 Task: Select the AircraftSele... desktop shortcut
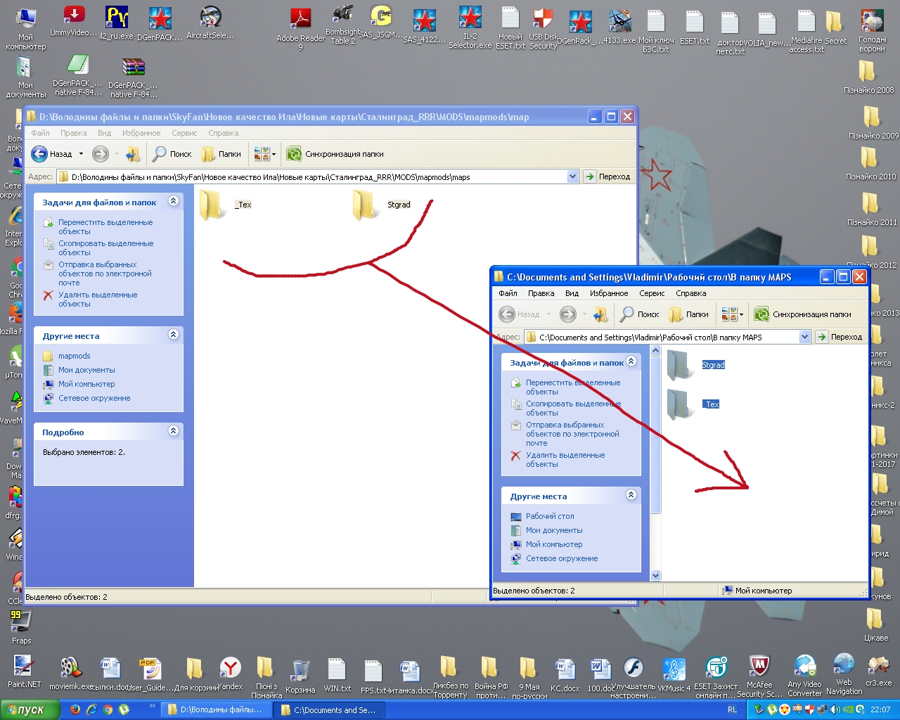tap(210, 22)
